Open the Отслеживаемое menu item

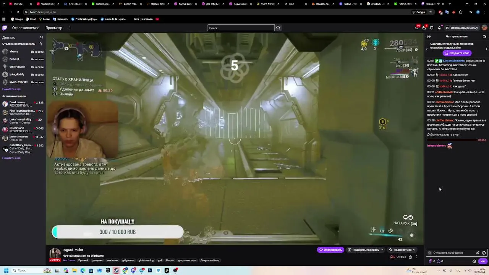pos(26,28)
